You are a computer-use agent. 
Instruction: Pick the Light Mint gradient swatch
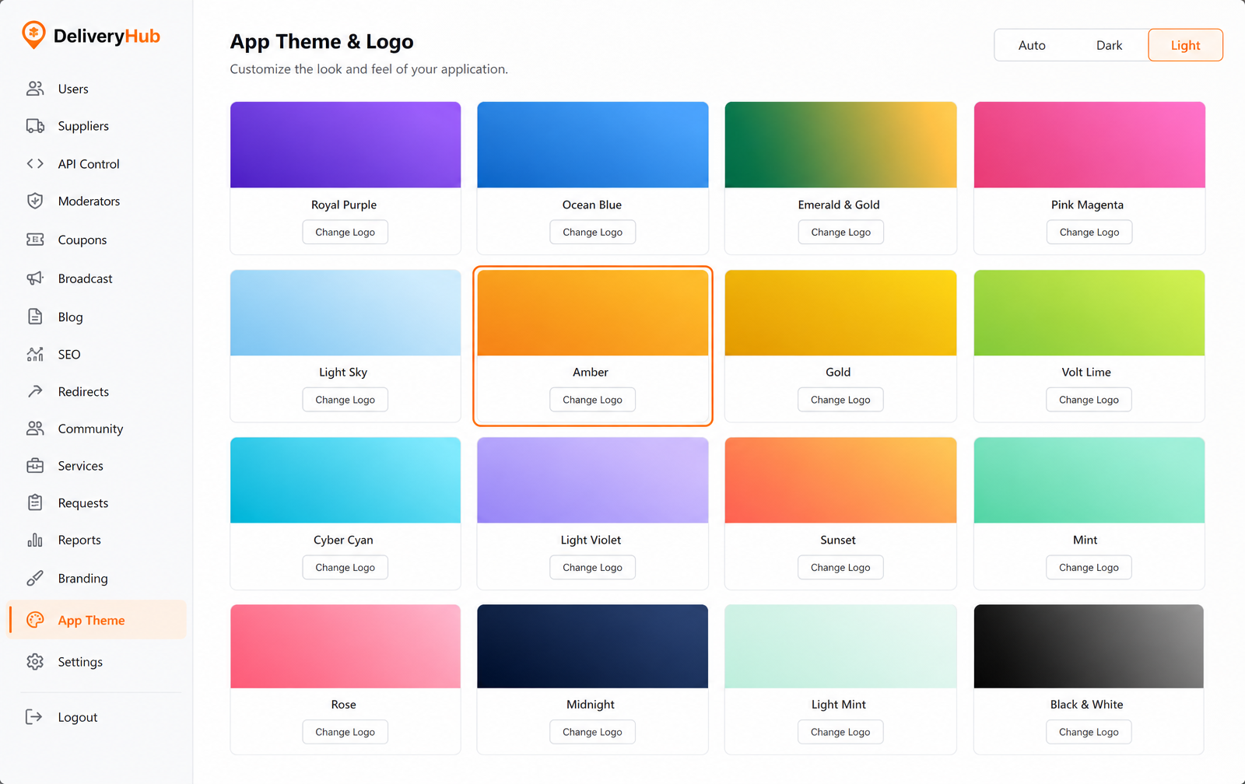(x=840, y=646)
